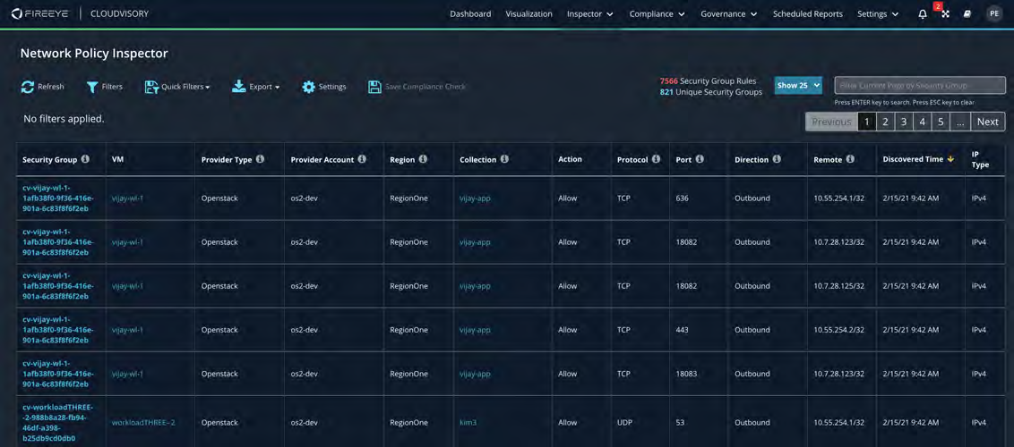Open the kim3 collection link
This screenshot has height=447, width=1014.
tap(468, 423)
